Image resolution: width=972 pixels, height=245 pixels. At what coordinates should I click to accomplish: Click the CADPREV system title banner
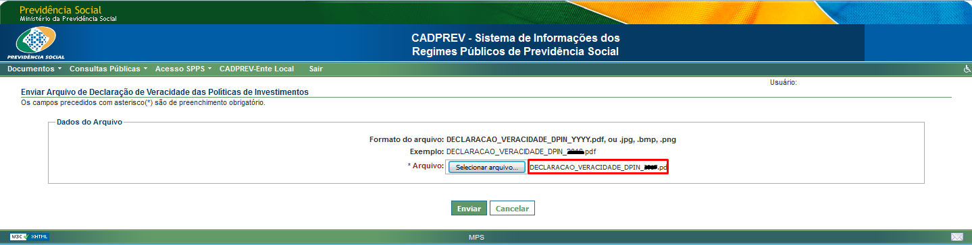tap(515, 44)
